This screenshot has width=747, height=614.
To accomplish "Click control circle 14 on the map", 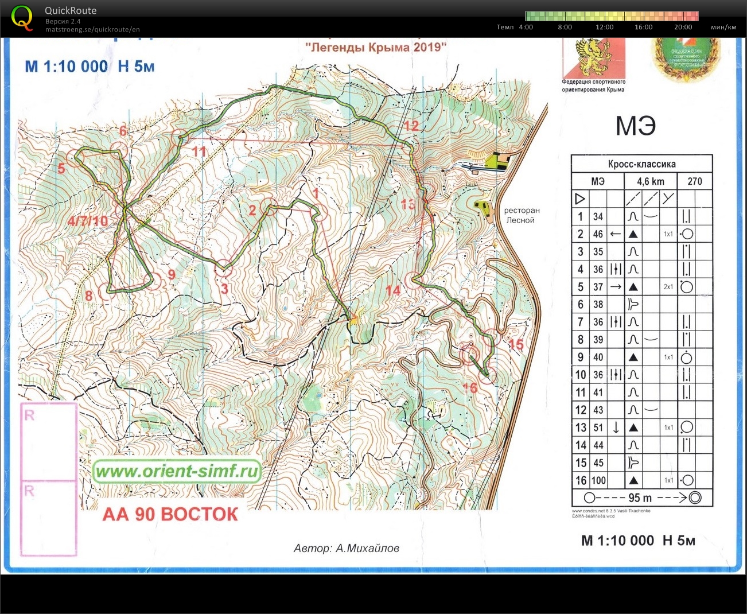I will tap(413, 279).
